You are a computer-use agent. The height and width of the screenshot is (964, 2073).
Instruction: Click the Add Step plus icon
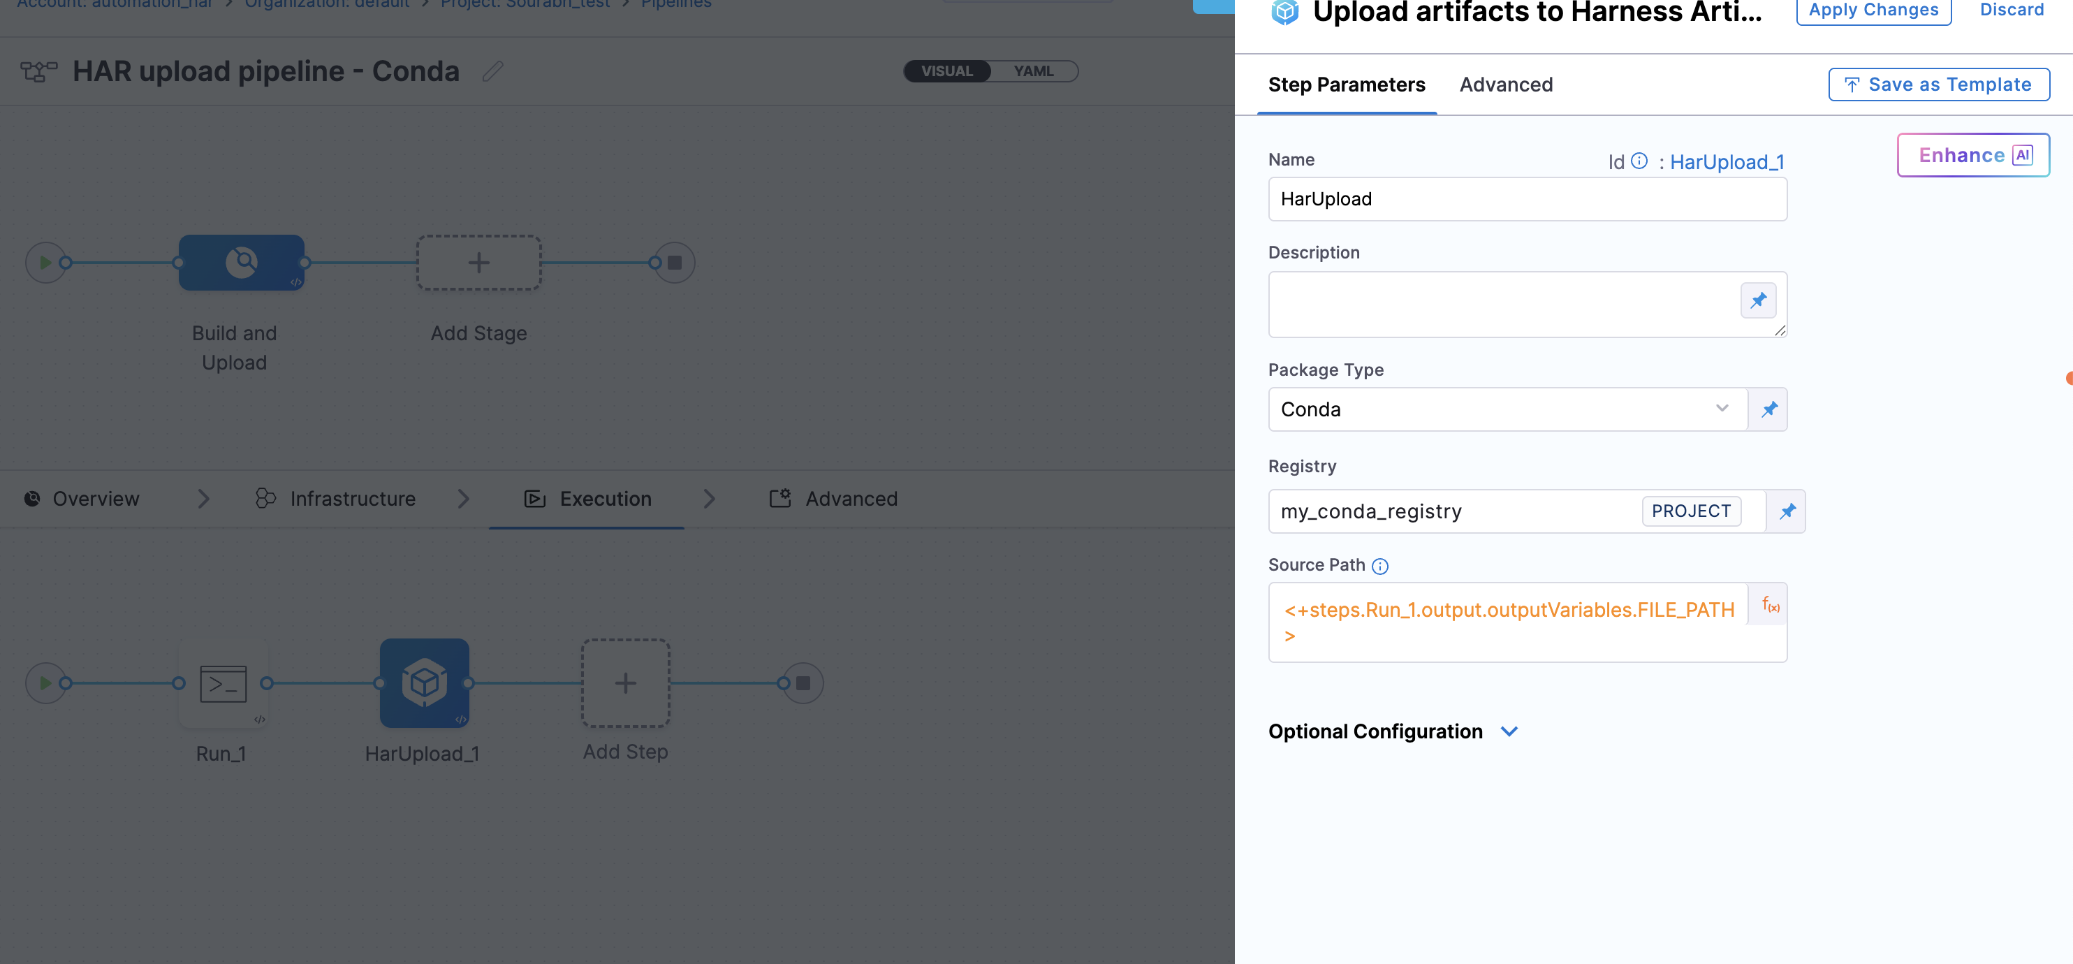625,683
